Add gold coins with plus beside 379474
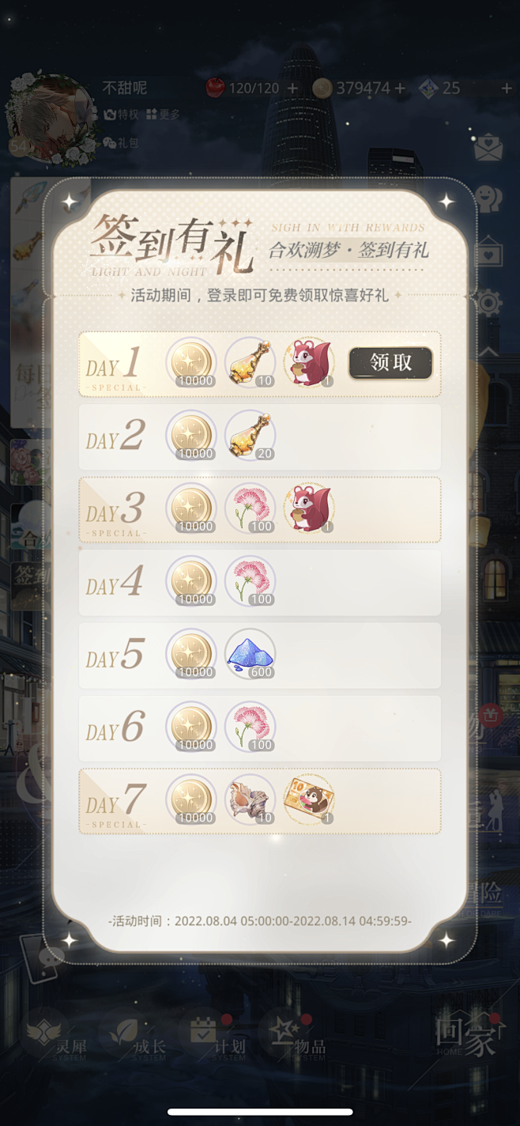The width and height of the screenshot is (520, 1126). point(400,89)
